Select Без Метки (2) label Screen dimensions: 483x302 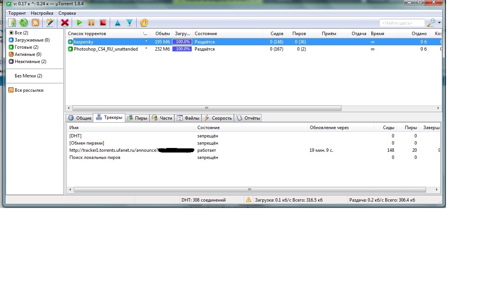click(28, 76)
